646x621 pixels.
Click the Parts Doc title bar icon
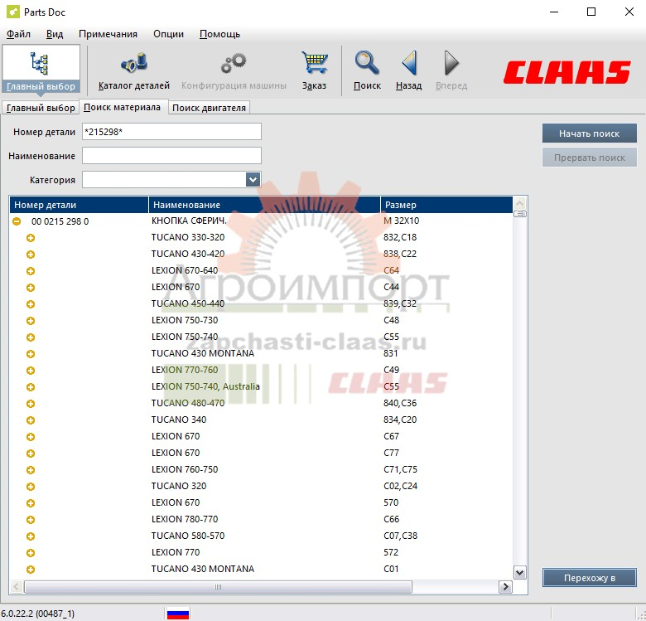click(x=12, y=12)
